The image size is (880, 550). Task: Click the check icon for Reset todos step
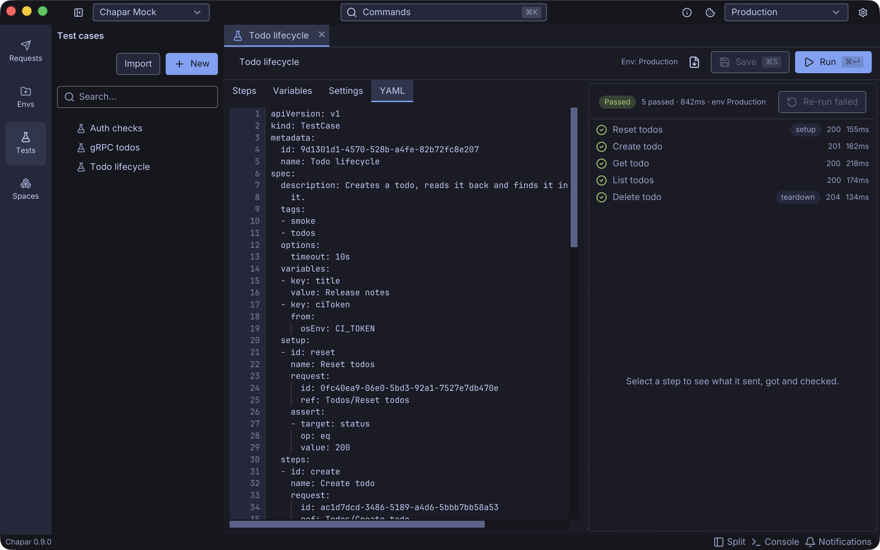pyautogui.click(x=602, y=130)
